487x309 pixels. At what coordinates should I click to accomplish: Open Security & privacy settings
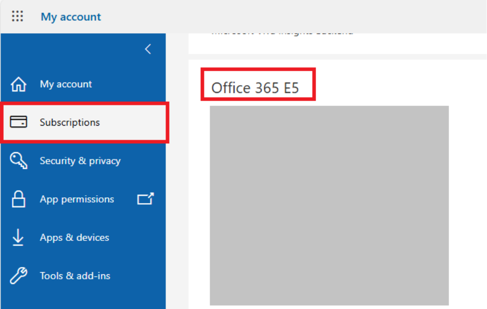[80, 161]
